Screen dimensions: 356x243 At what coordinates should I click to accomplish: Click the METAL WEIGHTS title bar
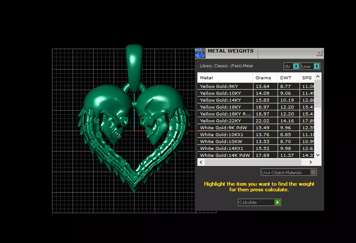point(259,53)
